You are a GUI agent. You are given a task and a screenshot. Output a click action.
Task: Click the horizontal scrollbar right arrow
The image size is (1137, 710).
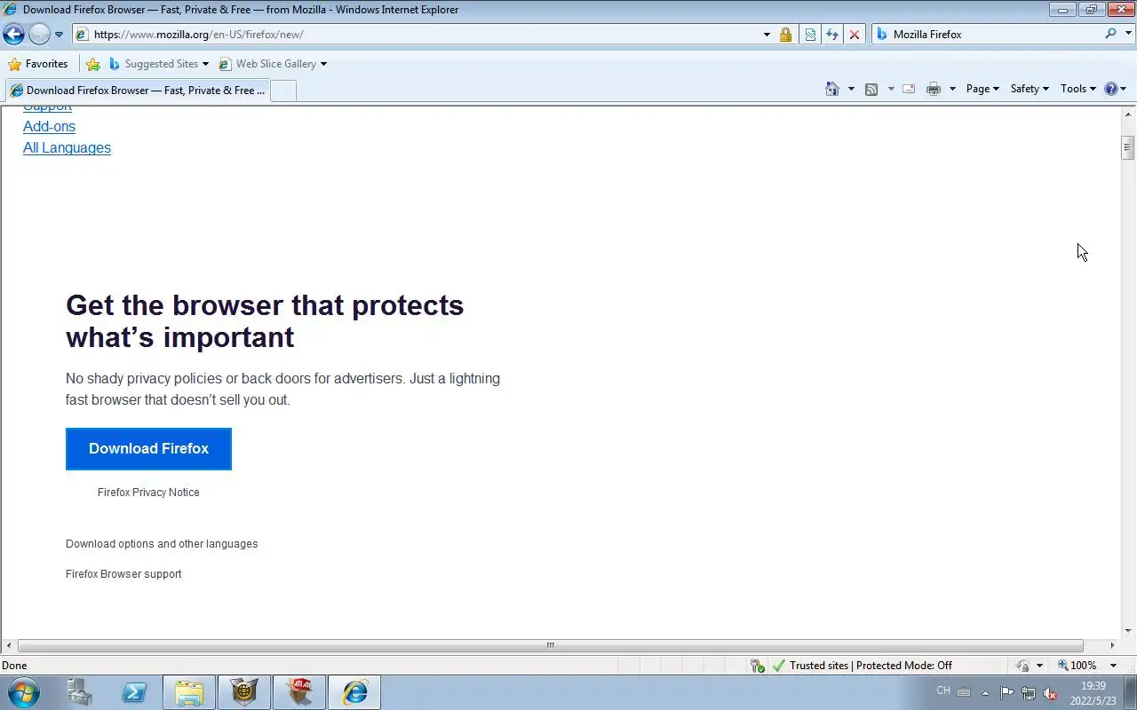(1112, 646)
